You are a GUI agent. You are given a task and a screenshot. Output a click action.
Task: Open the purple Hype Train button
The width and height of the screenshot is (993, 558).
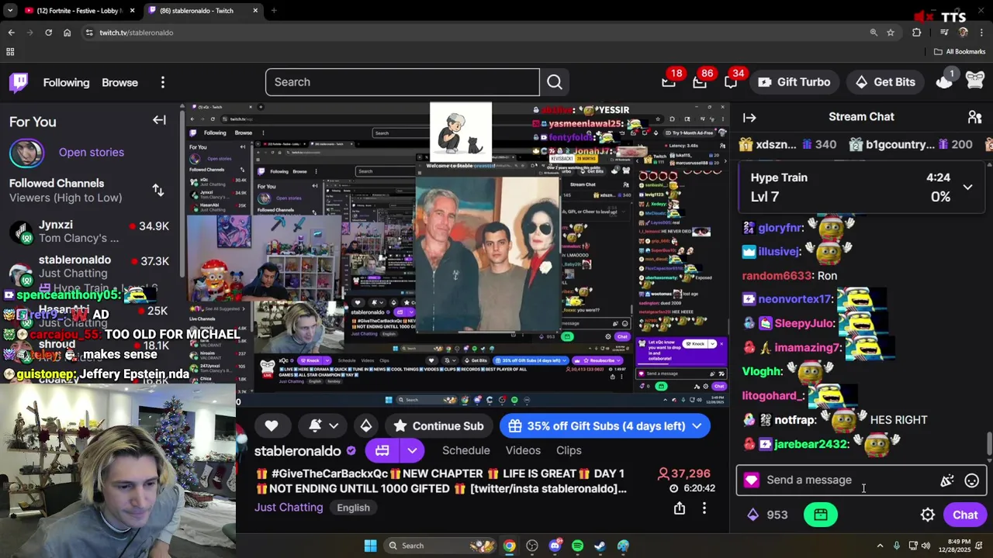pyautogui.click(x=382, y=450)
